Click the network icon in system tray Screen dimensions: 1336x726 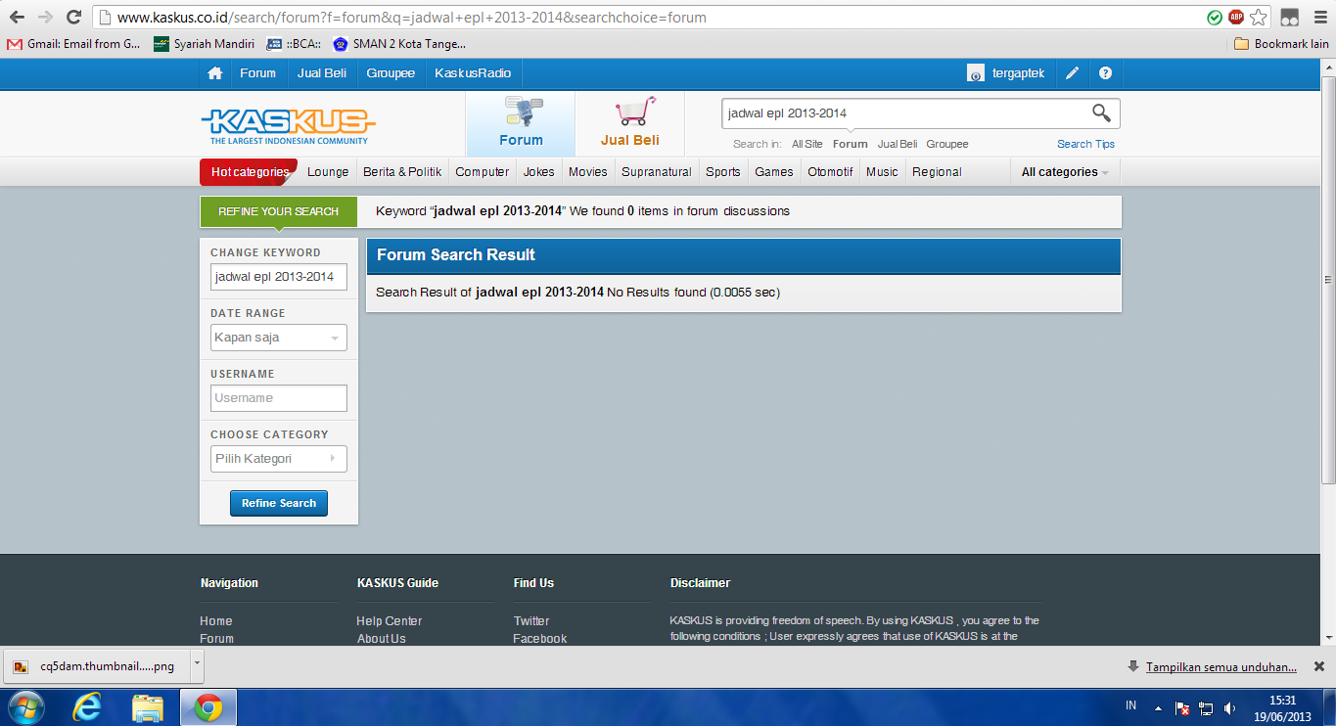[1207, 707]
